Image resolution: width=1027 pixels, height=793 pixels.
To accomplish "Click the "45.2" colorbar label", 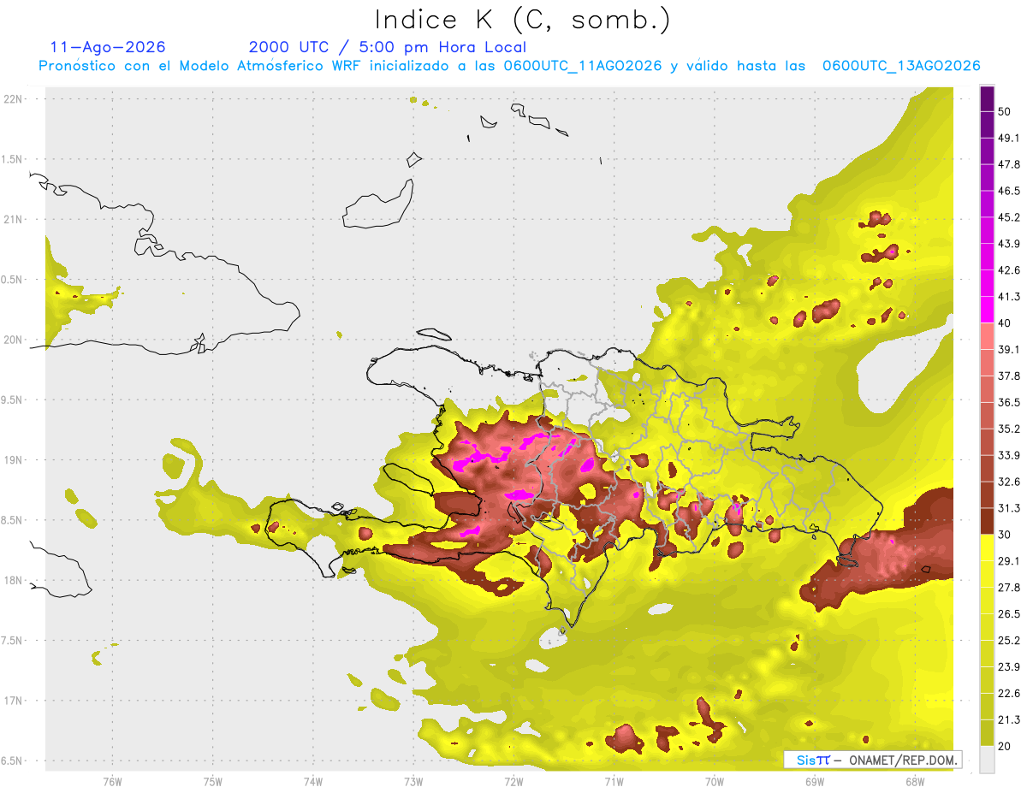I will 1008,217.
